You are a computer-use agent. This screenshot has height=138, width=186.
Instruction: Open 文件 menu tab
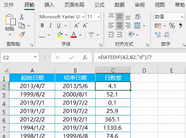pos(9,5)
